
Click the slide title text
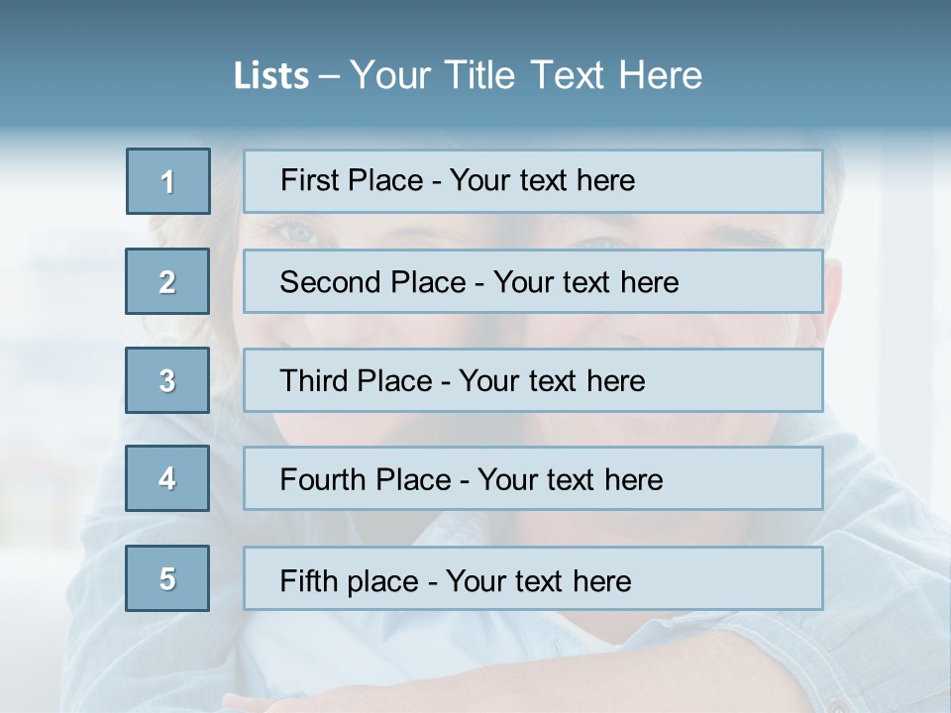click(468, 75)
